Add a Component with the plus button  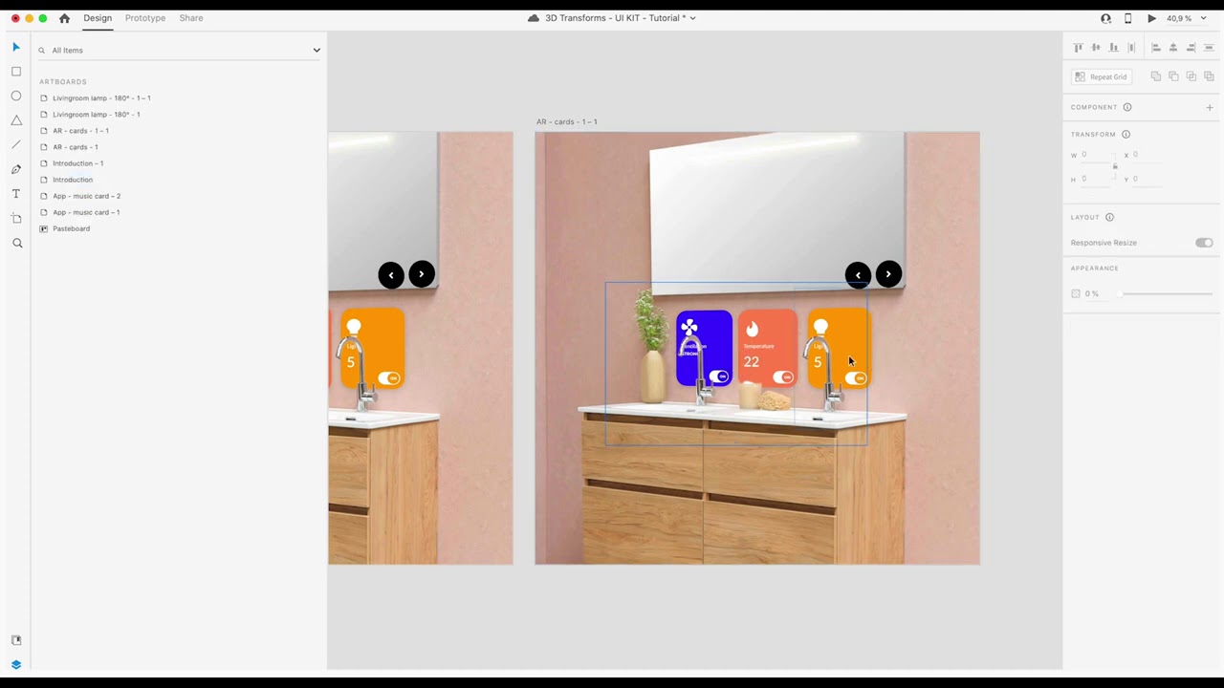1210,107
